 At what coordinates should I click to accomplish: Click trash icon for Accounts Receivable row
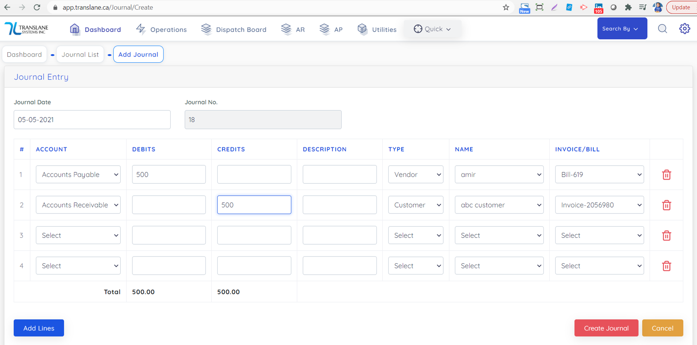[x=666, y=205]
